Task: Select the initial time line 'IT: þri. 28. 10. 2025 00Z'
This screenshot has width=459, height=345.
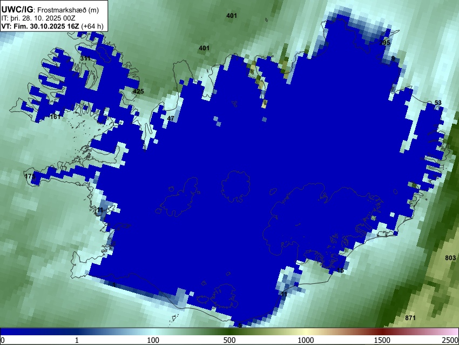Action: coord(38,18)
